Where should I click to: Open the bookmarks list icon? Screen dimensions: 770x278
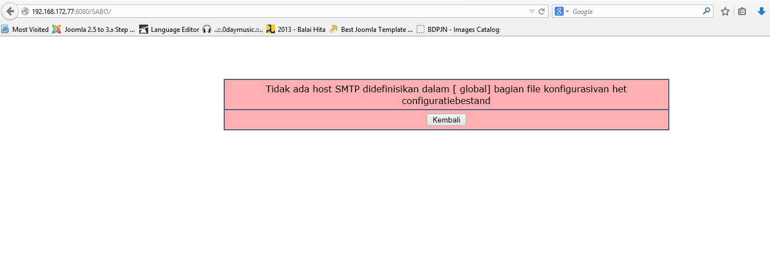coord(742,11)
